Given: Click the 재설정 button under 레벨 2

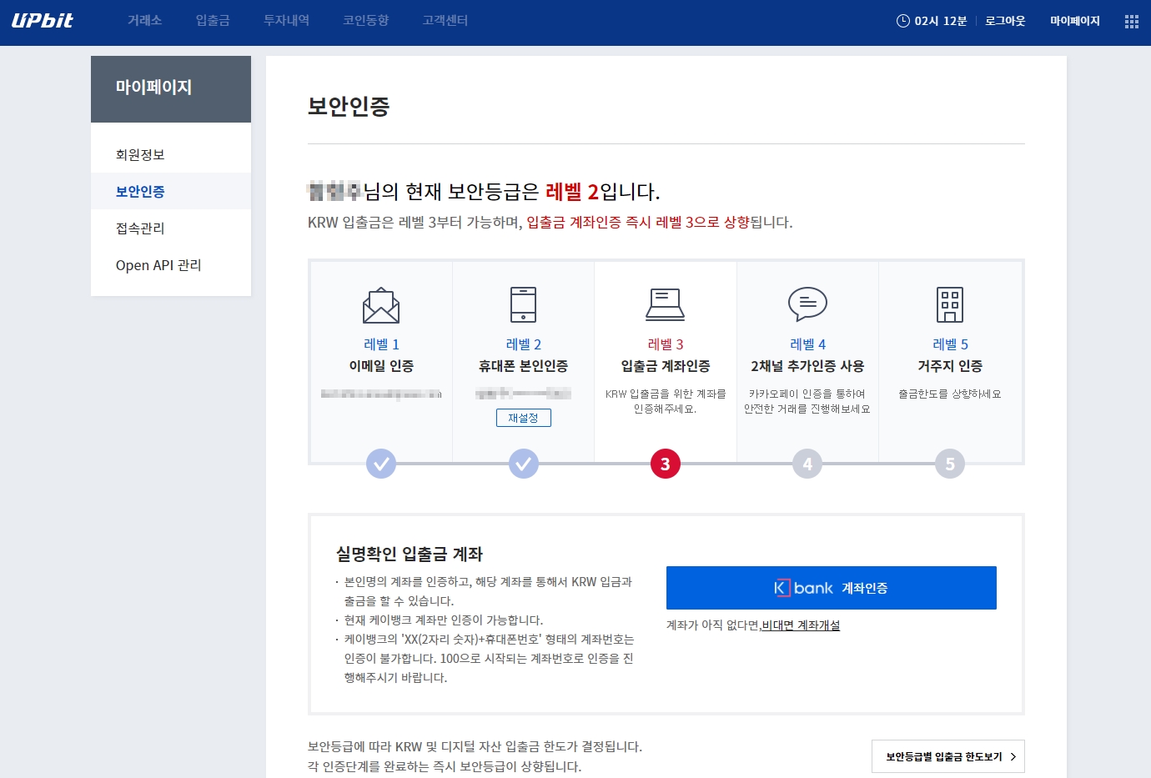Looking at the screenshot, I should click(x=524, y=418).
